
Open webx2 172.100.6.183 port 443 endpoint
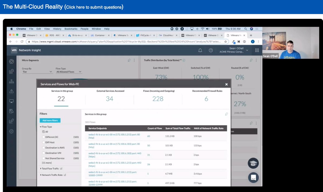click(x=115, y=155)
